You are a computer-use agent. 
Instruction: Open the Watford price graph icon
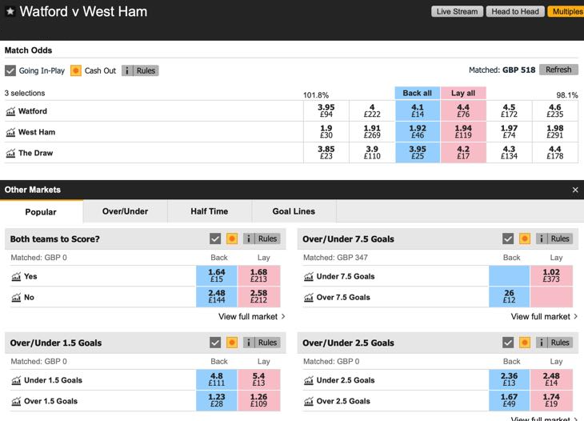tap(10, 111)
